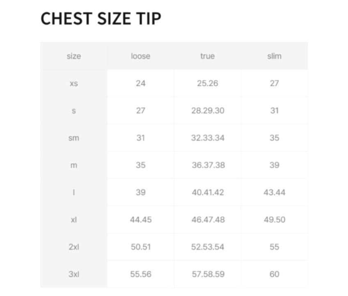Click true value 28.29.30 in s row
This screenshot has height=296, width=348.
(x=208, y=111)
